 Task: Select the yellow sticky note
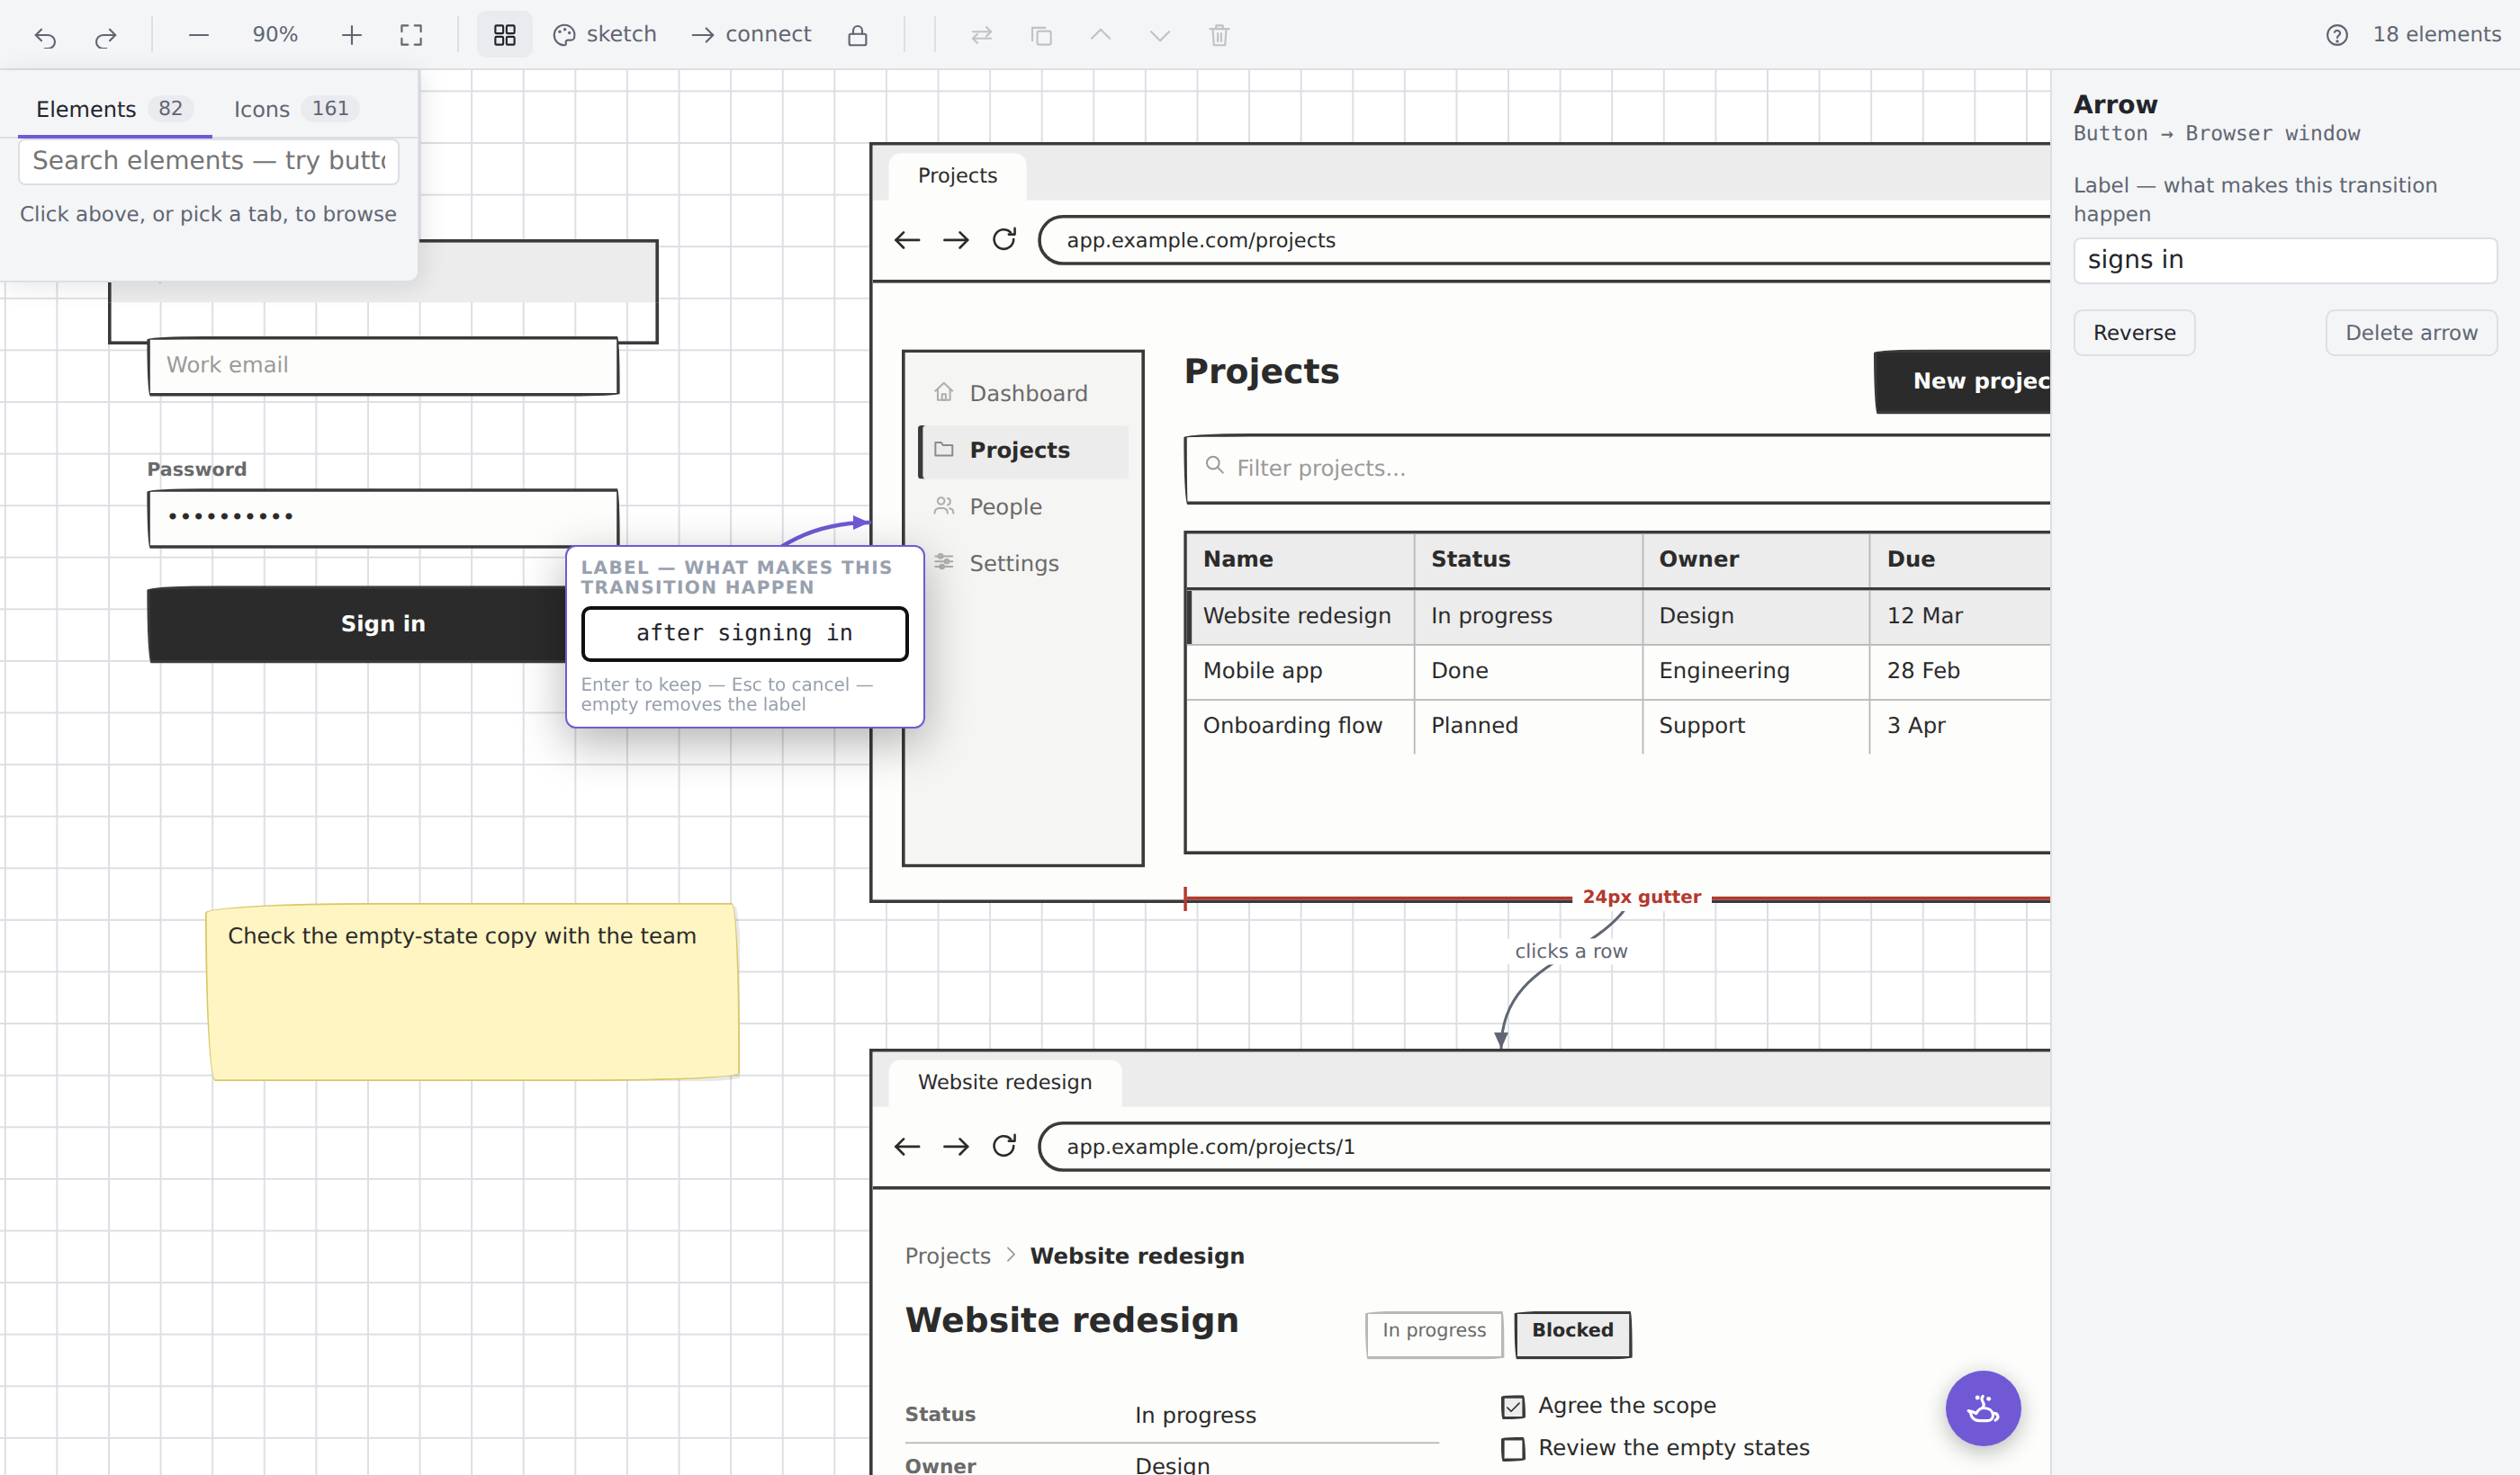point(473,991)
